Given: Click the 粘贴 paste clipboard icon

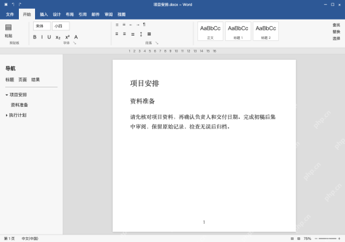Looking at the screenshot, I should coord(9,28).
